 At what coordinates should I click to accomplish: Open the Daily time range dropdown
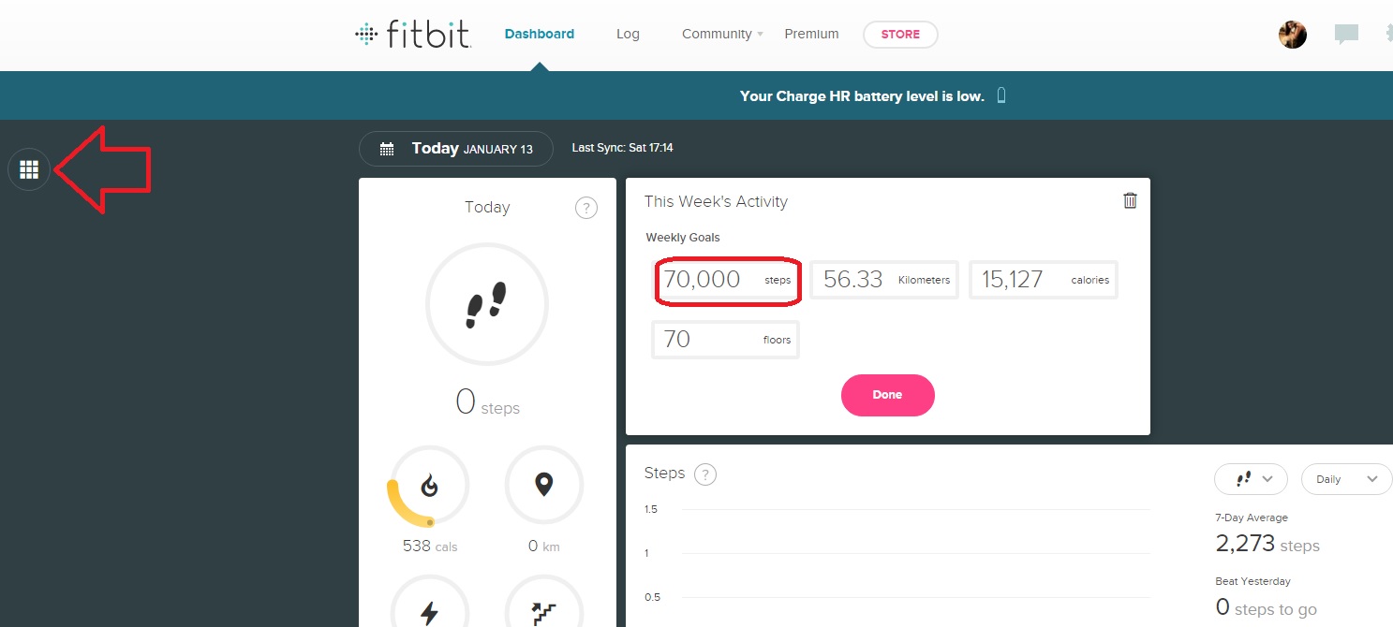1345,479
